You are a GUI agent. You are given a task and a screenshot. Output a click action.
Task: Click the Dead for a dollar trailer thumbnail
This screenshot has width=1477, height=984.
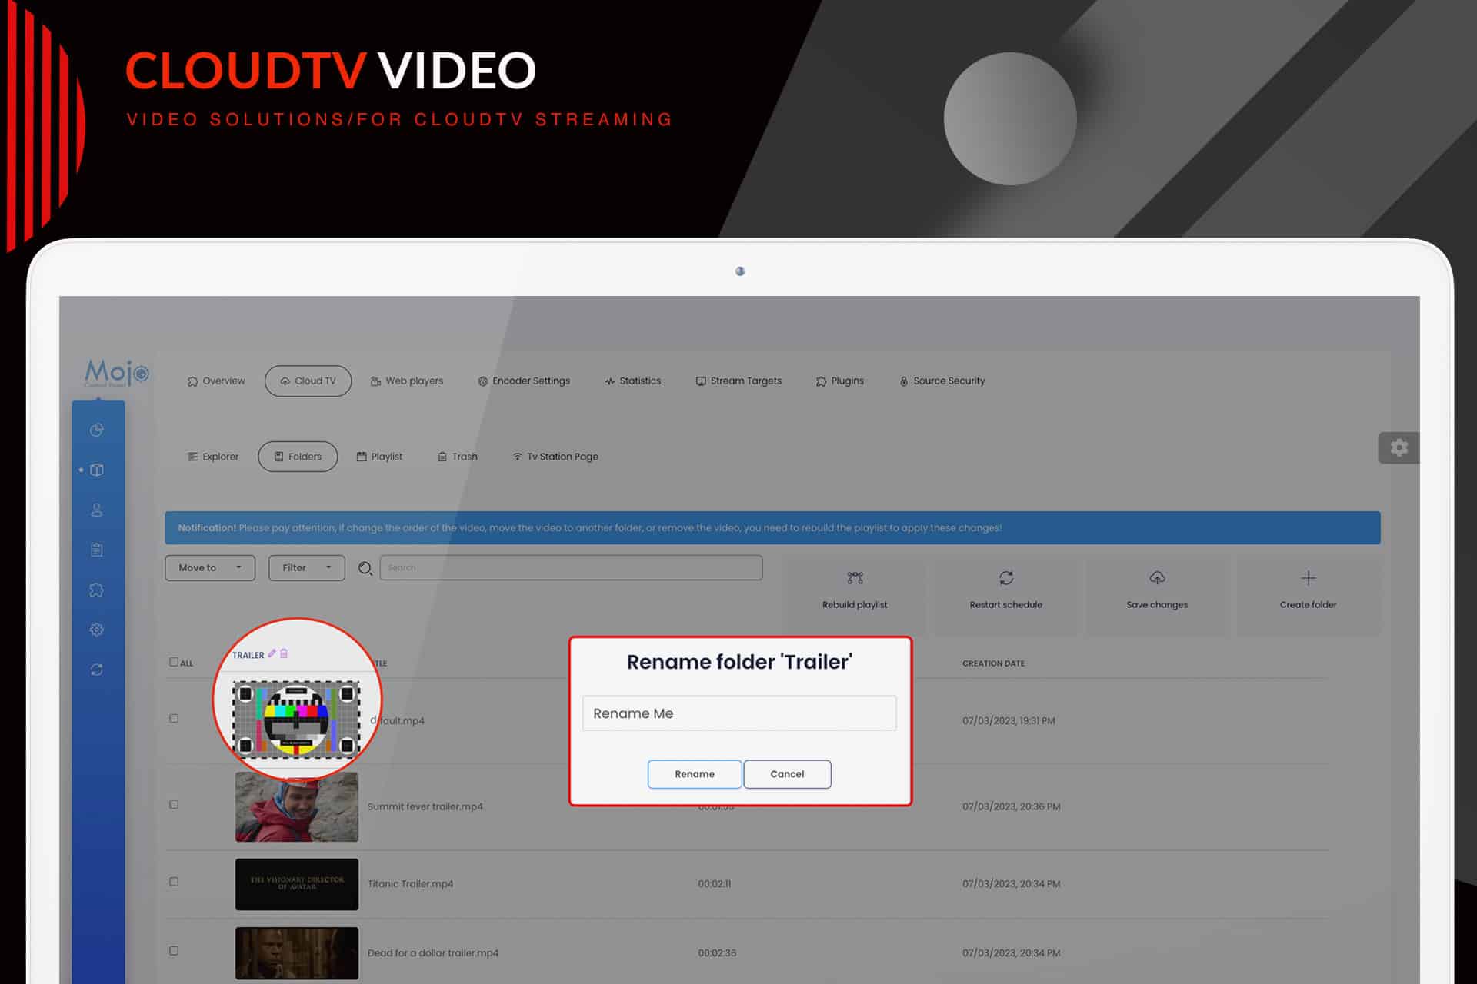[296, 953]
